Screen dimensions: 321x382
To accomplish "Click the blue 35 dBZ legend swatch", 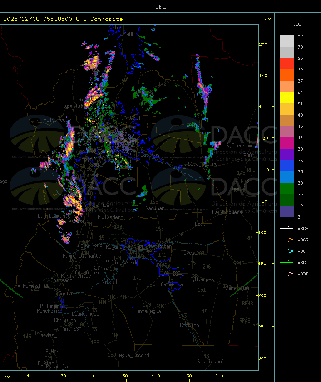I will 286,166.
